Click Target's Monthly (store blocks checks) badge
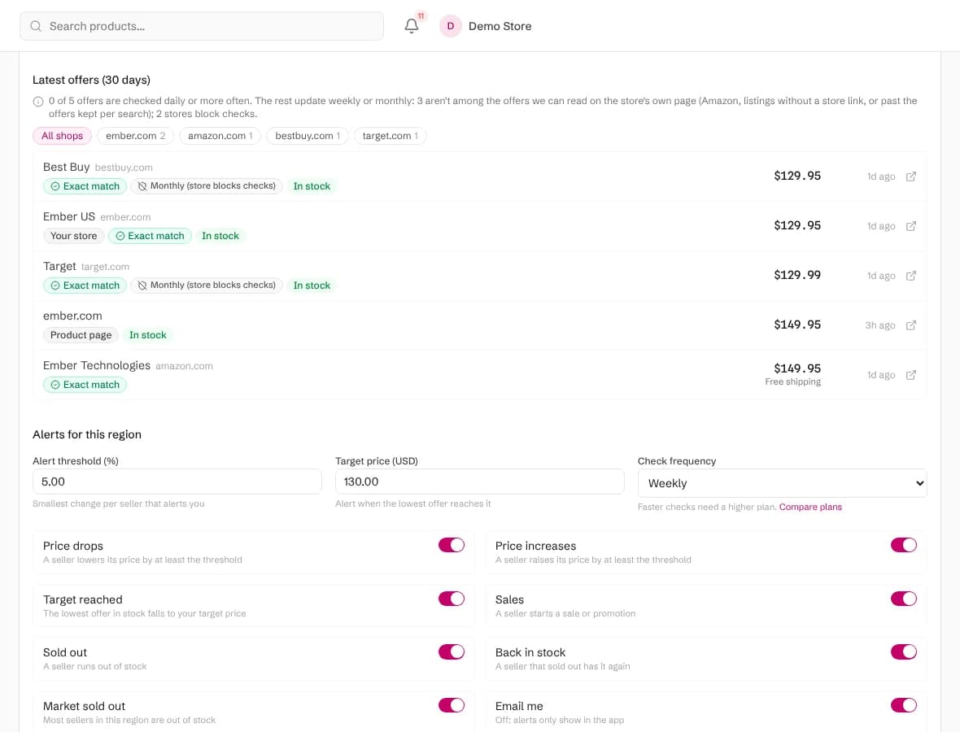Viewport: 960px width, 732px height. pyautogui.click(x=207, y=285)
